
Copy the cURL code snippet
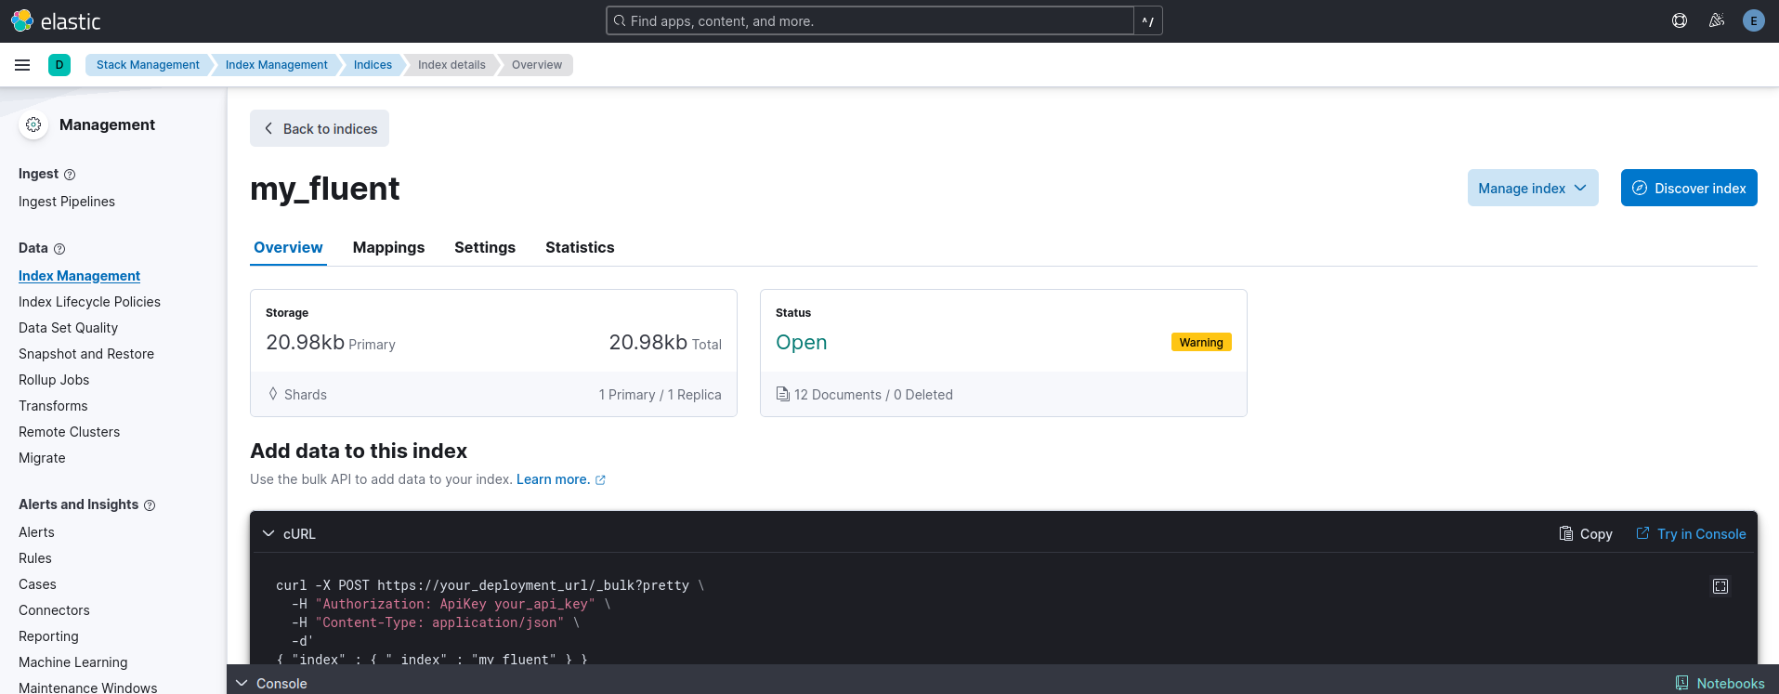1586,534
